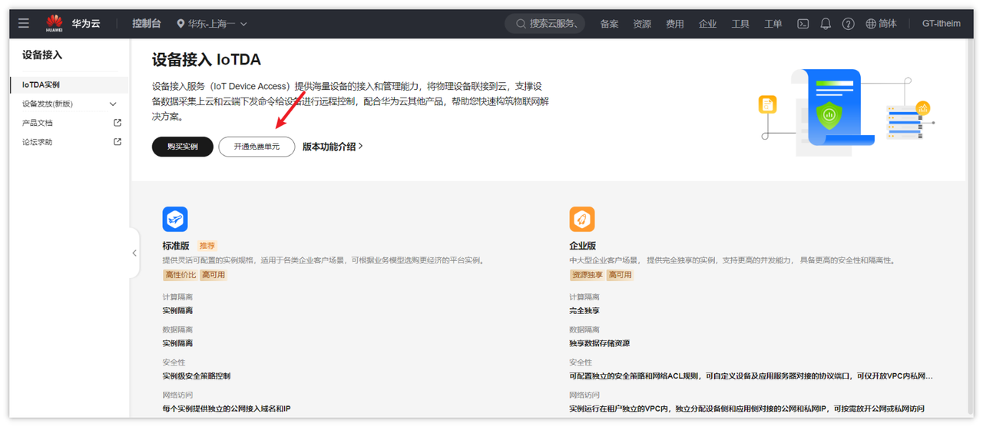983x427 pixels.
Task: Open 产品文档 in sidebar
Action: [38, 123]
